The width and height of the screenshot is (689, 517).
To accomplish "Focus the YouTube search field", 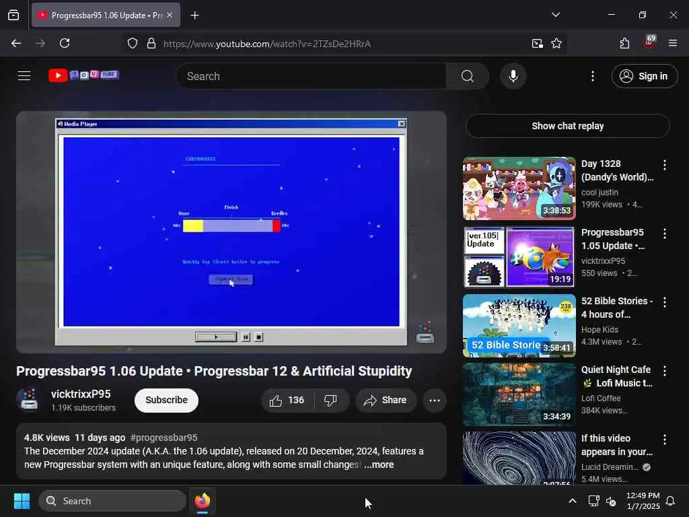I will tap(311, 76).
